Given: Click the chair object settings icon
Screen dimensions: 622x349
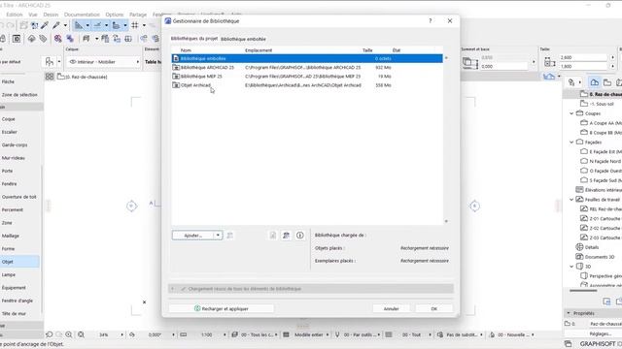Looking at the screenshot, I should (50, 62).
